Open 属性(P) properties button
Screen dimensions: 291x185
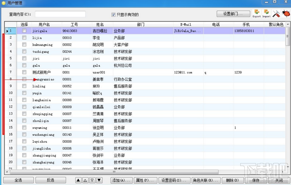[145, 180]
